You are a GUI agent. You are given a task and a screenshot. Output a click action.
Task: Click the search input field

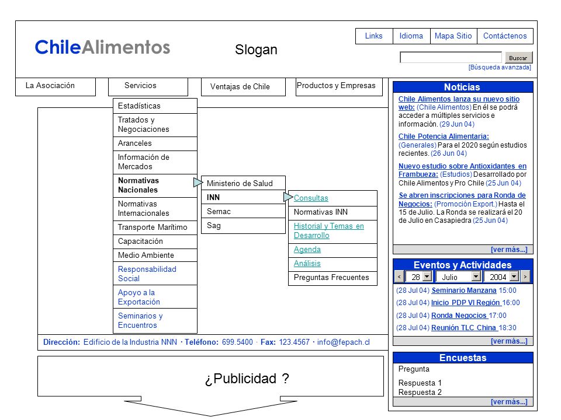click(451, 58)
